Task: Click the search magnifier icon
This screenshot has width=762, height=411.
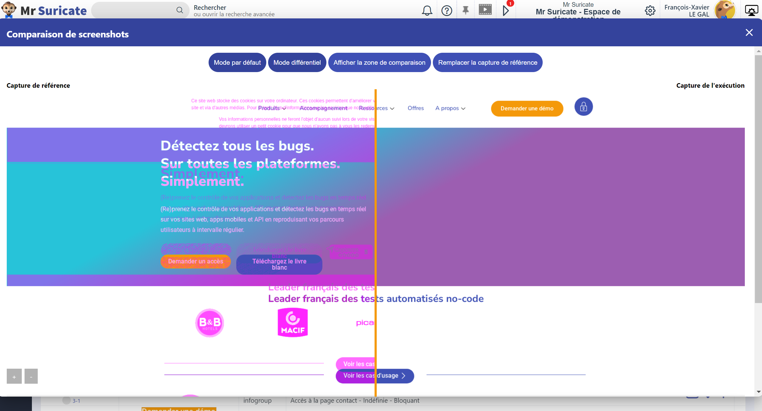Action: pos(180,10)
